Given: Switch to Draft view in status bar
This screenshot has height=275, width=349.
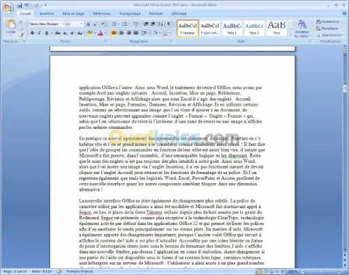Looking at the screenshot, I should pos(282,271).
